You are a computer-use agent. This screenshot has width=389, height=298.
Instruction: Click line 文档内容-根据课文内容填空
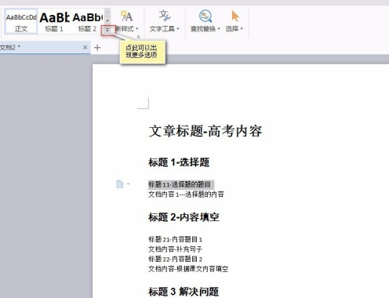click(x=188, y=269)
